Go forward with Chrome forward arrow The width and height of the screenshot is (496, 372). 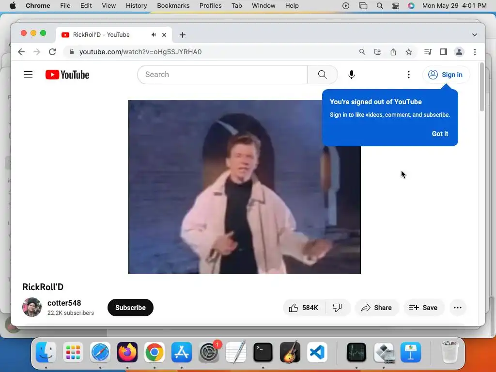(37, 52)
